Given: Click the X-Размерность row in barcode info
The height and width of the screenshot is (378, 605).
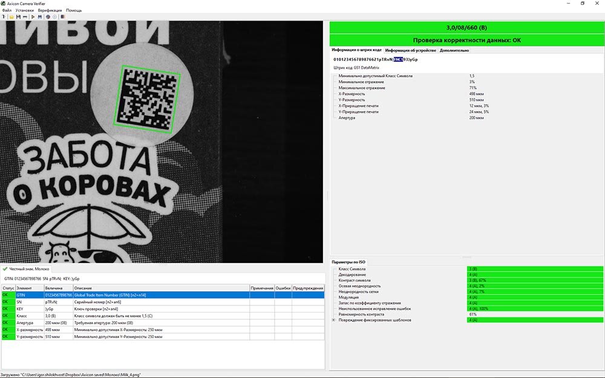Looking at the screenshot, I should [467, 94].
